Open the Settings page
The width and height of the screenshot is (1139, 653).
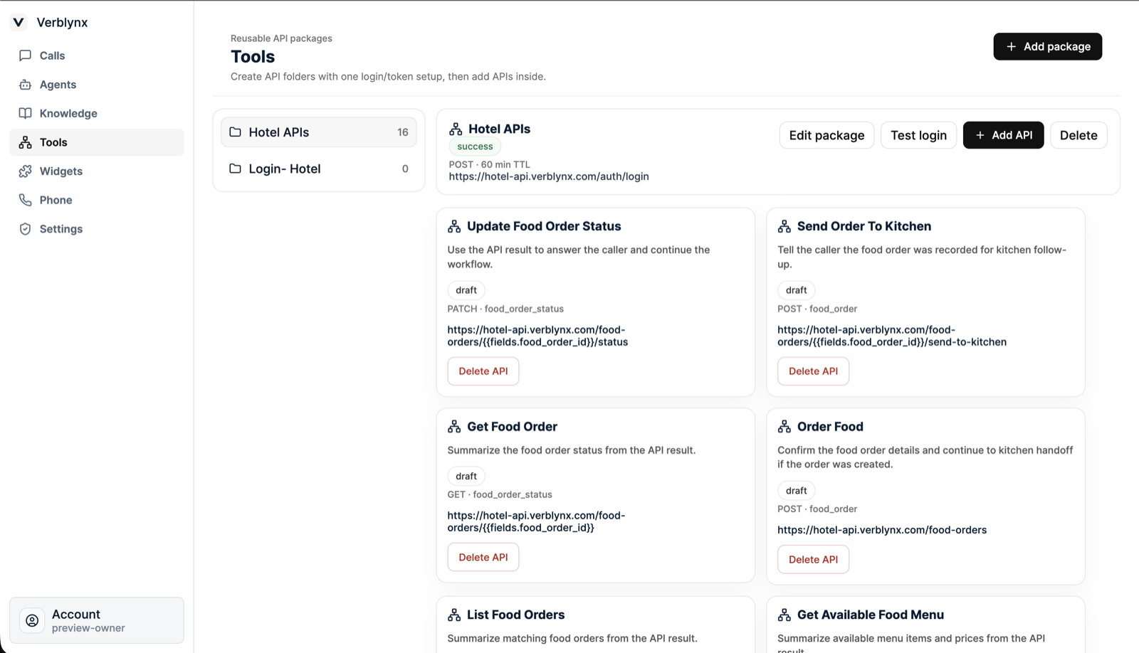tap(97, 229)
